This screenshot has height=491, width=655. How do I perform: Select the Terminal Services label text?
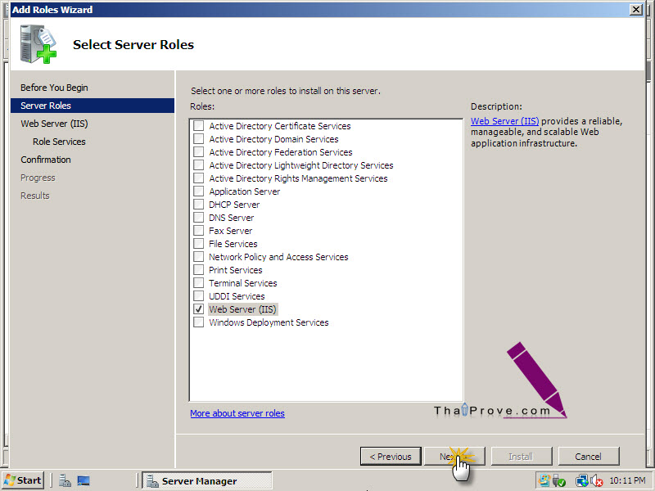coord(242,283)
